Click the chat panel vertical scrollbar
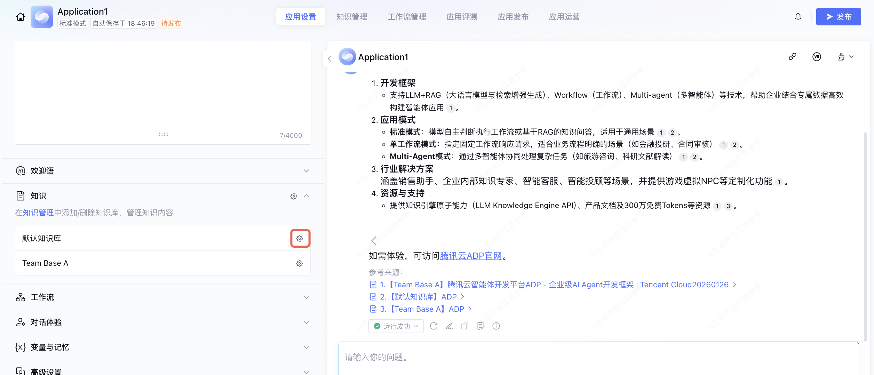874x375 pixels. coord(865,237)
